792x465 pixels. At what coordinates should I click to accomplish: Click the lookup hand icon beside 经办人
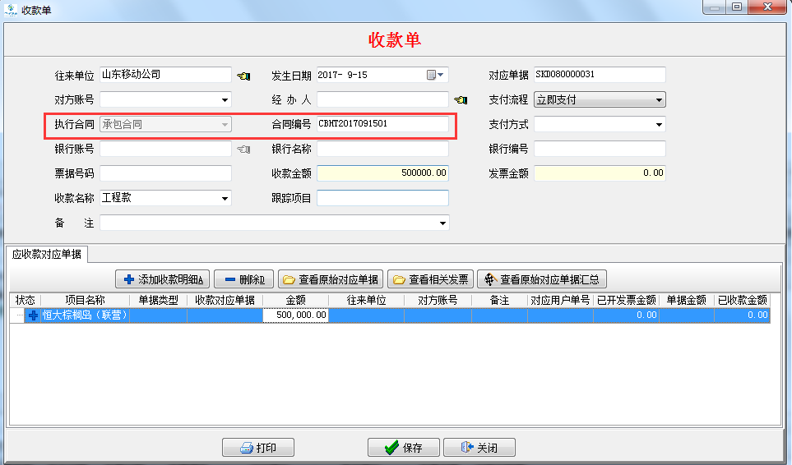pyautogui.click(x=461, y=100)
